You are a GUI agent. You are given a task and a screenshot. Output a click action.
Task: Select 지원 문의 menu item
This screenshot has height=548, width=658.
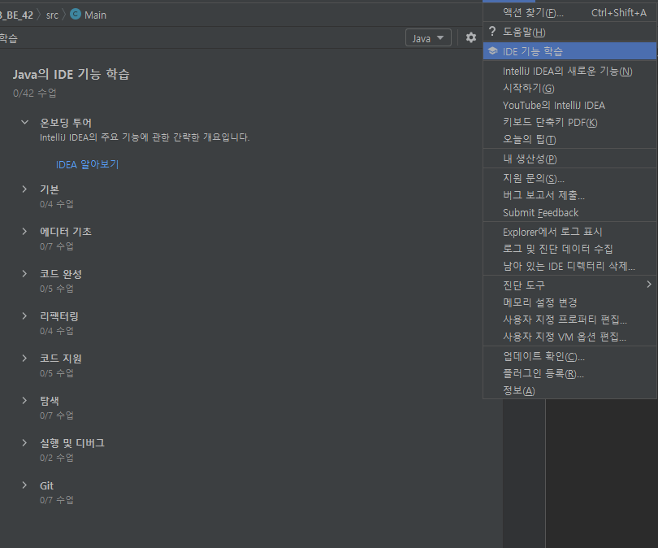[x=570, y=179]
